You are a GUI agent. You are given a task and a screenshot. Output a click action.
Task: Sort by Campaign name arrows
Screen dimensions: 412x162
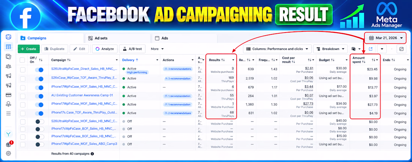69,60
